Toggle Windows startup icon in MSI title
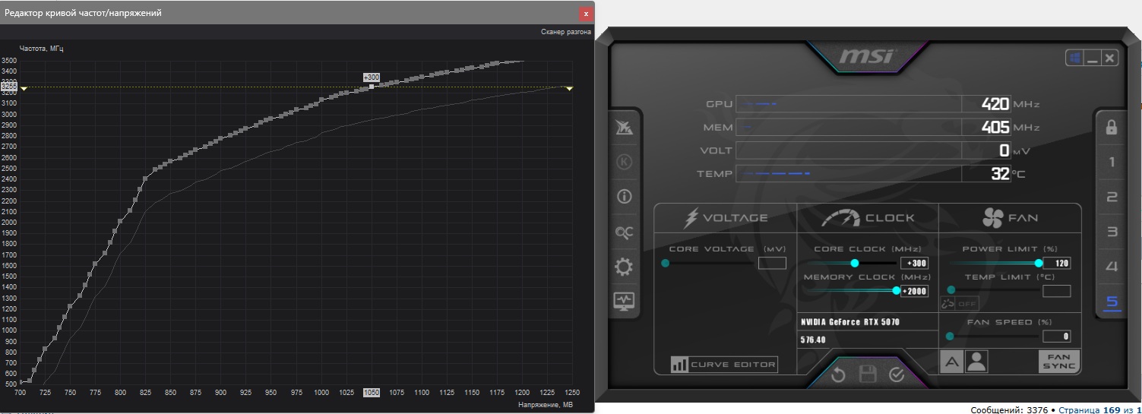 click(1074, 58)
